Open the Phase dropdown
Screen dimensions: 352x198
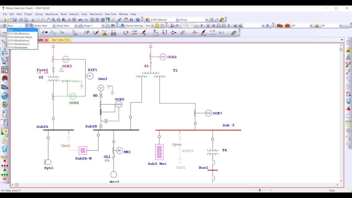207,20
